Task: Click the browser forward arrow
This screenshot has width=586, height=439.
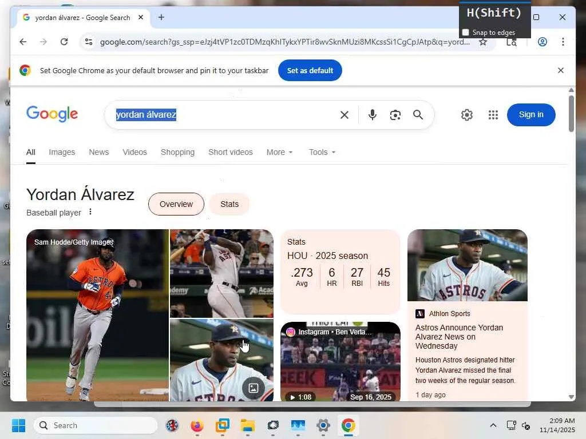Action: [x=43, y=42]
